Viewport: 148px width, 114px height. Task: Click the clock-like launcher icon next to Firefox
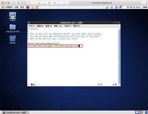pyautogui.click(x=32, y=7)
